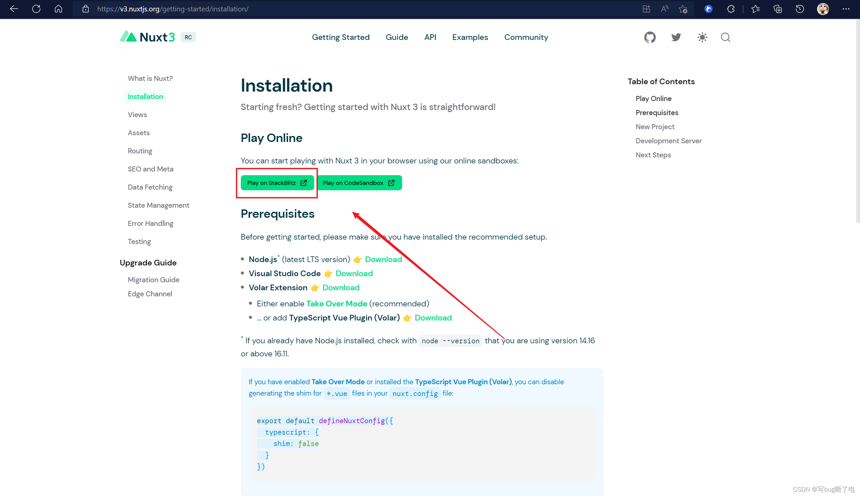Open Error Handling sidebar page
The image size is (860, 496).
tap(150, 223)
